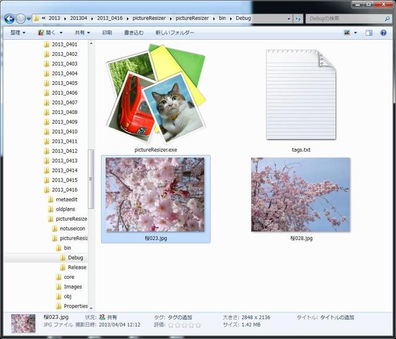Expand the 共有 dropdown in the toolbar
This screenshot has height=339, width=396.
click(82, 32)
